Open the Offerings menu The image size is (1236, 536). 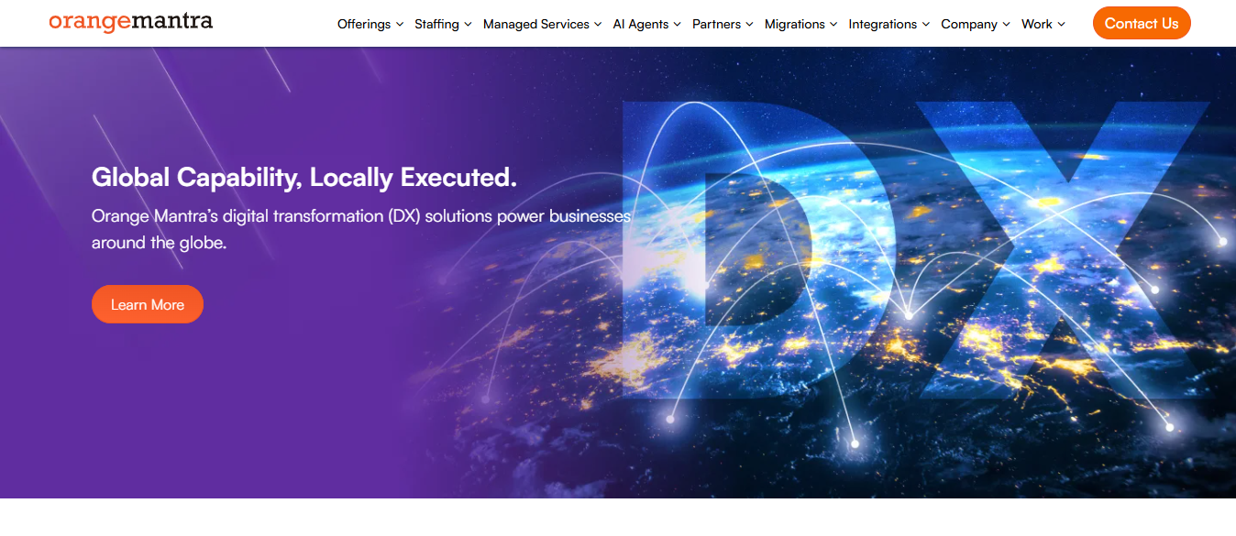coord(364,25)
